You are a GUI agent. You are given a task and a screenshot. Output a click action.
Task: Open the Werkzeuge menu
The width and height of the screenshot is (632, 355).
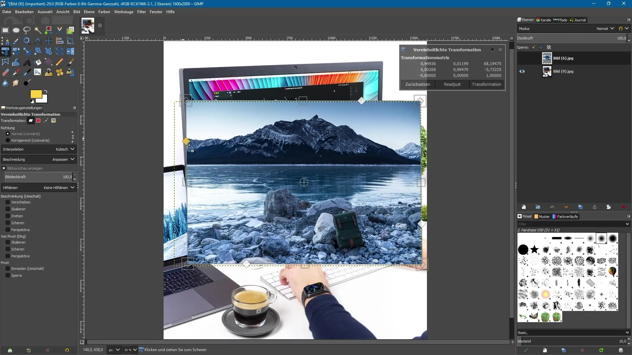(124, 12)
